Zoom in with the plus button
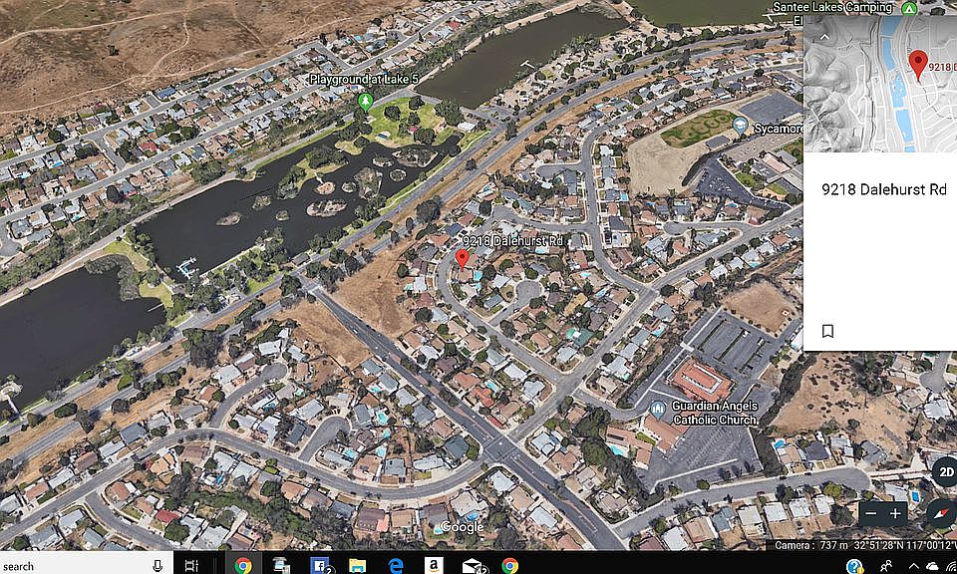The image size is (957, 574). pos(895,513)
